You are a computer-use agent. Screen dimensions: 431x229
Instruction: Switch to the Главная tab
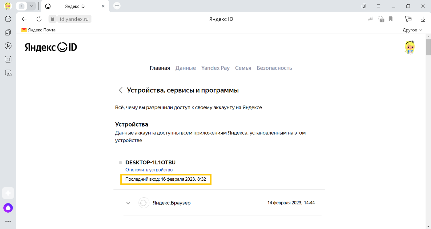160,68
